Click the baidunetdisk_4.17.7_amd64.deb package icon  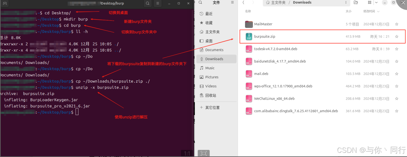[x=249, y=61]
